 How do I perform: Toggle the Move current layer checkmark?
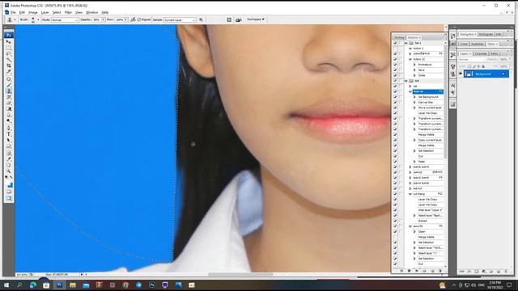click(x=395, y=108)
